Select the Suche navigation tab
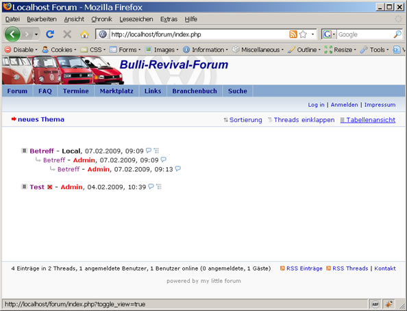The width and height of the screenshot is (407, 311). (x=237, y=91)
